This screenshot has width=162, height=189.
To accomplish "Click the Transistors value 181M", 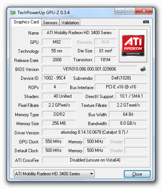I will click(x=106, y=60).
